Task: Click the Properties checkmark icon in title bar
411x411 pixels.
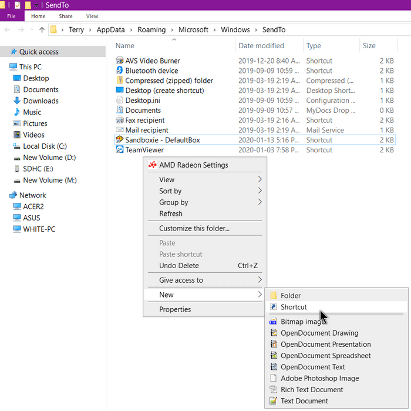Action: (x=17, y=5)
